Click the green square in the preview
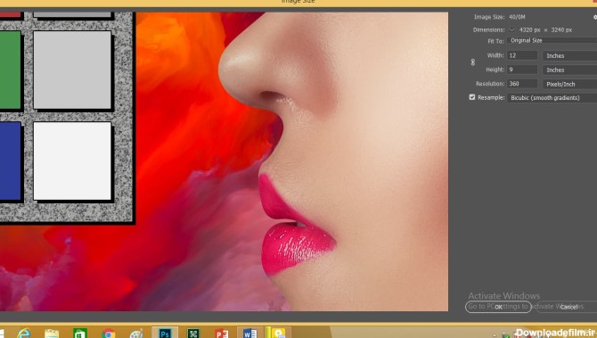This screenshot has width=597, height=338. 11,70
